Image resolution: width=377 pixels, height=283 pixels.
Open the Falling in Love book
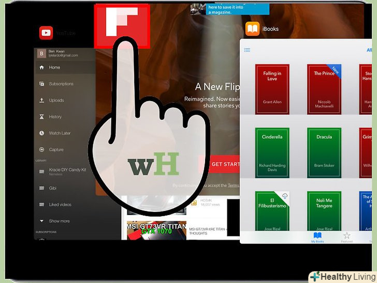coord(272,89)
